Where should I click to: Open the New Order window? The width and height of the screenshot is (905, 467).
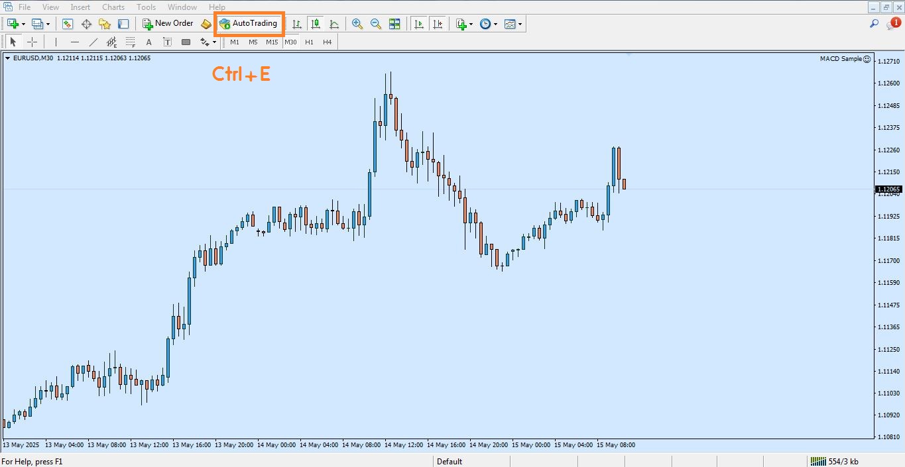(168, 24)
